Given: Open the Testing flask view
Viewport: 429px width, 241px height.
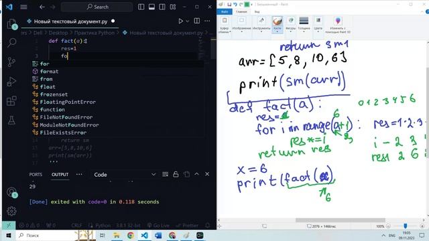Looking at the screenshot, I should [11, 120].
